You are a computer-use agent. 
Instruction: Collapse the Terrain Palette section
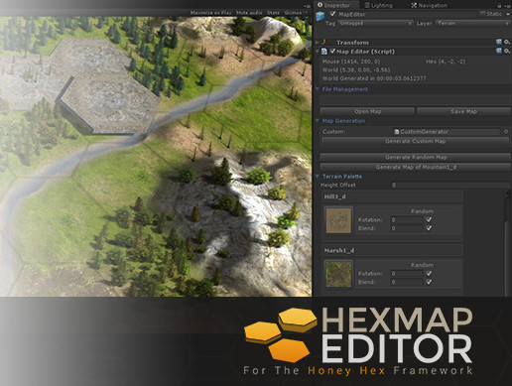[318, 177]
